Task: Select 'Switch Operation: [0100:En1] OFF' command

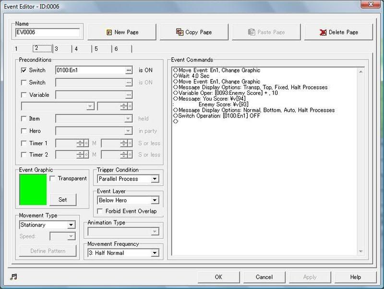Action: (216, 116)
